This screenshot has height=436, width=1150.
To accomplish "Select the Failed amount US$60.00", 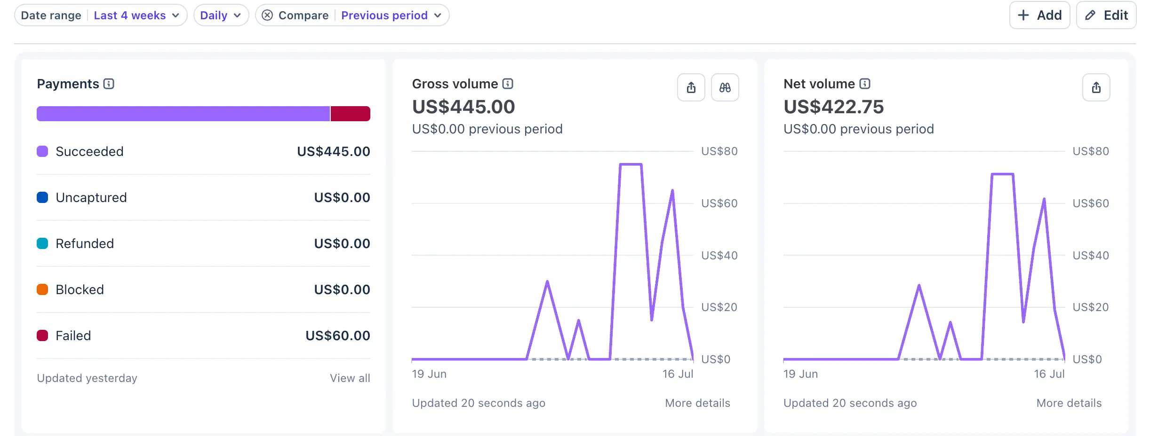I will [x=338, y=335].
